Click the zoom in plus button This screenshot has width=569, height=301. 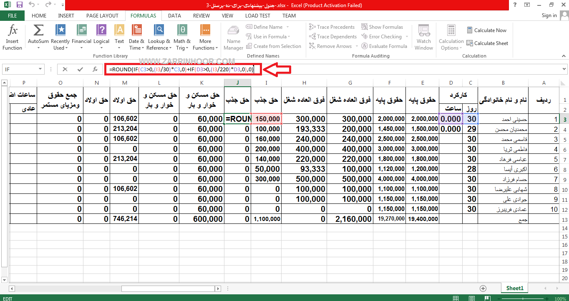546,298
